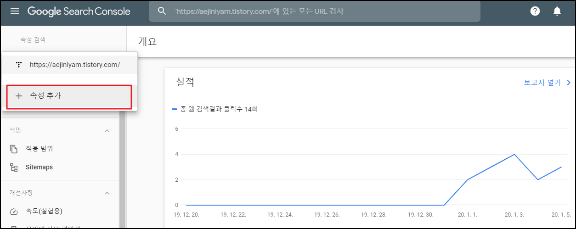Click the 개요 page heading
The width and height of the screenshot is (576, 229).
147,41
